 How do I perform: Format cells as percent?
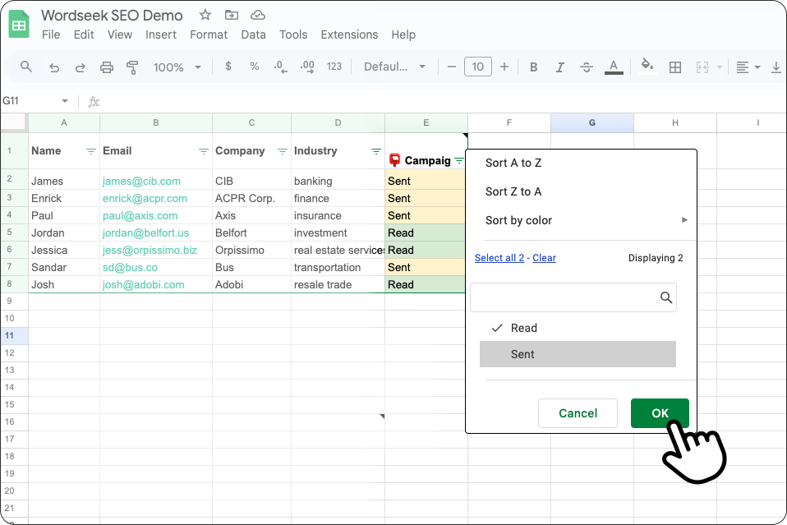pyautogui.click(x=255, y=67)
